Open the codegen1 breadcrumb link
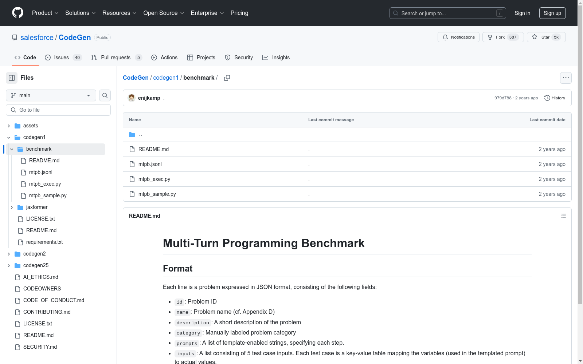Screen dimensions: 583x364 [166, 78]
